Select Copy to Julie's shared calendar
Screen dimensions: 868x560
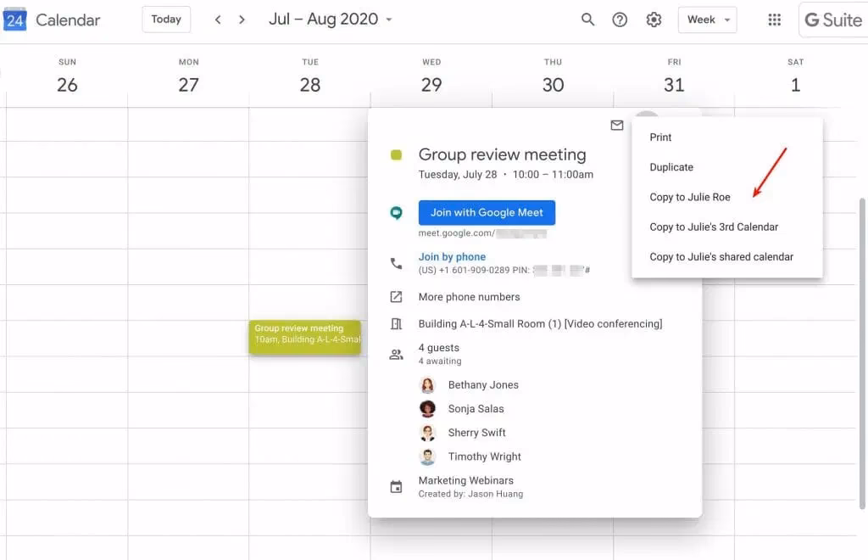pyautogui.click(x=726, y=257)
